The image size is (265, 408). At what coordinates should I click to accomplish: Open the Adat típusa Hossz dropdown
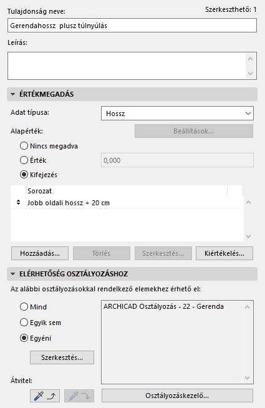177,114
